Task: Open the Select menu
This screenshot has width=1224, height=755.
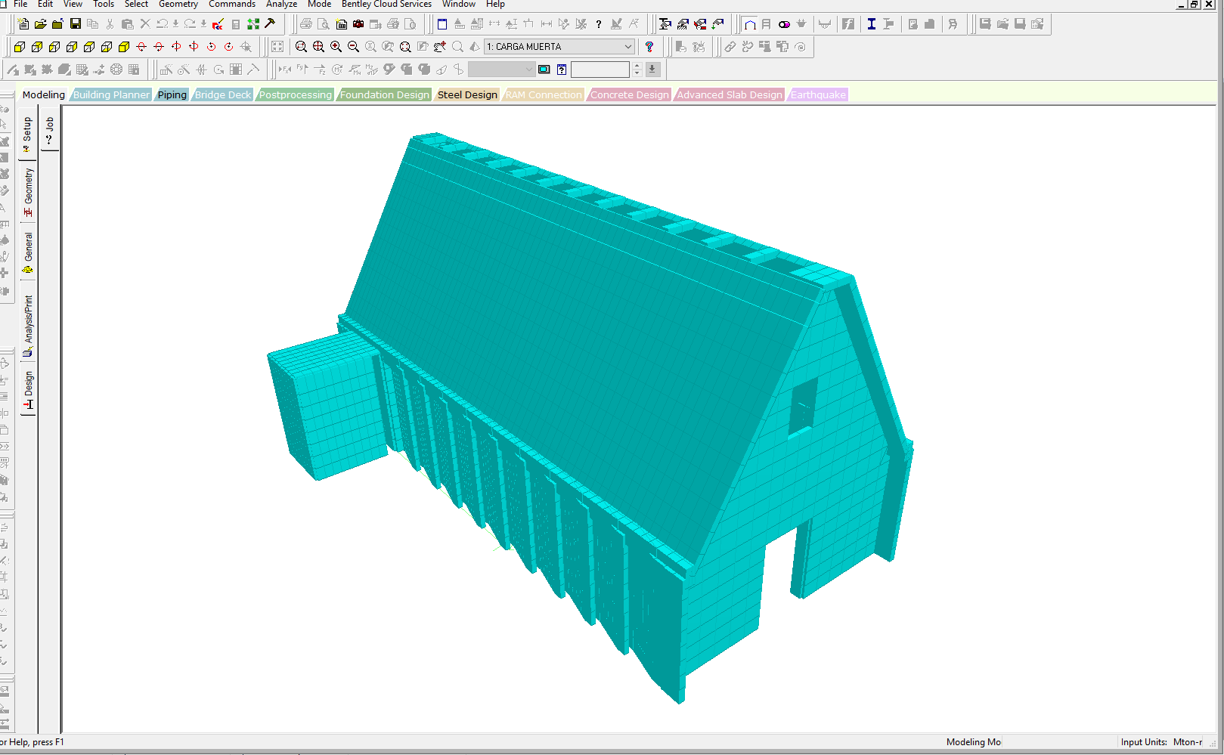Action: pos(136,5)
